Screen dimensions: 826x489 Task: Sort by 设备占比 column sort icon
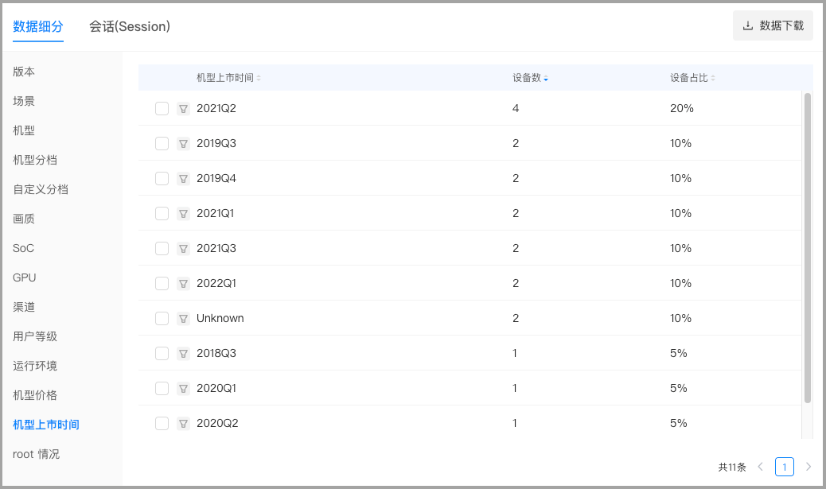(713, 78)
